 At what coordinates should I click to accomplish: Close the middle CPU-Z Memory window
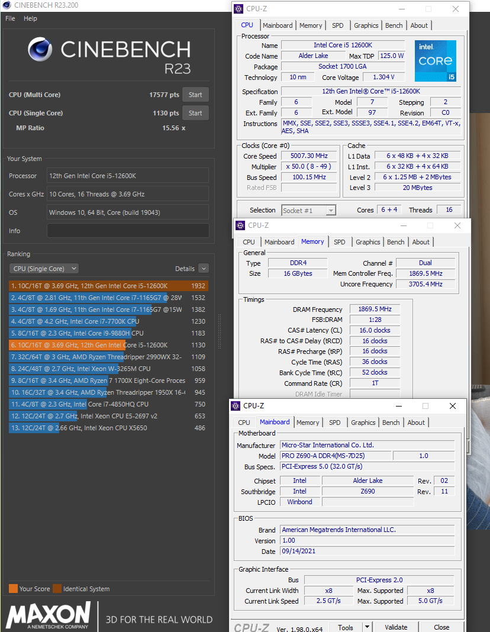pyautogui.click(x=457, y=225)
